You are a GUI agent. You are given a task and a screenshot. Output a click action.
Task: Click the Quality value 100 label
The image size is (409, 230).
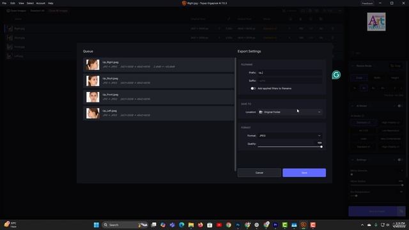[x=320, y=143]
